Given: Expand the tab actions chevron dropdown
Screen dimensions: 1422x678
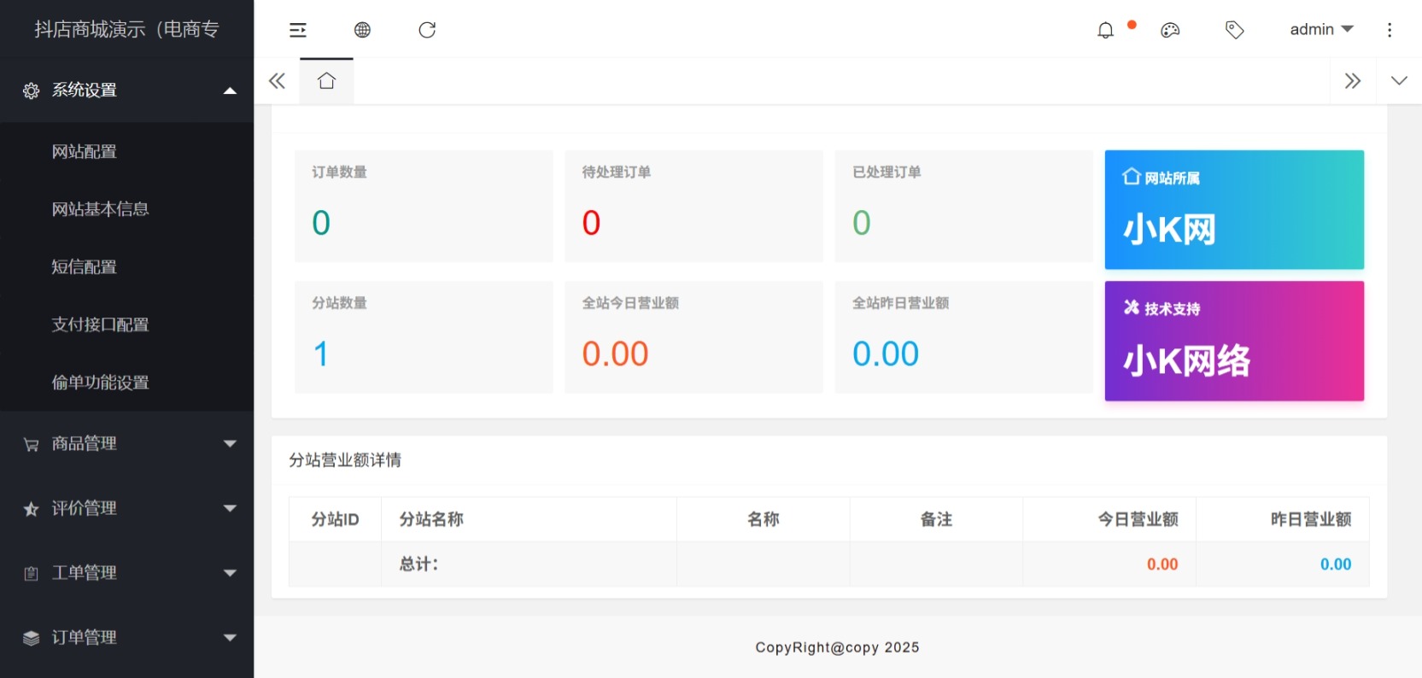Looking at the screenshot, I should (x=1399, y=81).
